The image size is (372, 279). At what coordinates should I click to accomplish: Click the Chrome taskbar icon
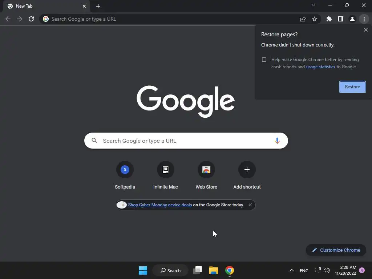(230, 270)
